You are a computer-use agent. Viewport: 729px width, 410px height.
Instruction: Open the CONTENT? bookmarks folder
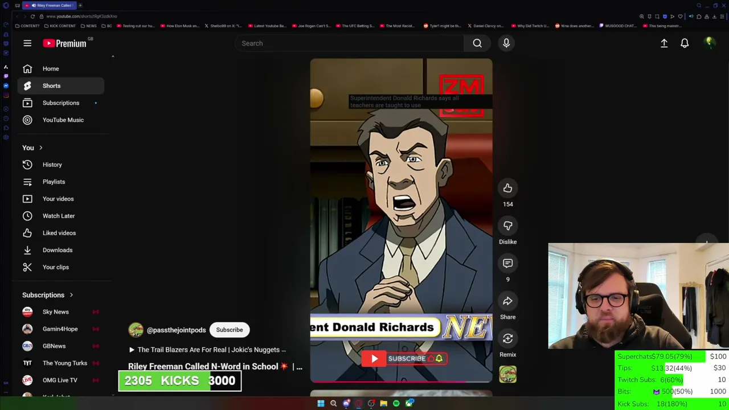[x=28, y=26]
